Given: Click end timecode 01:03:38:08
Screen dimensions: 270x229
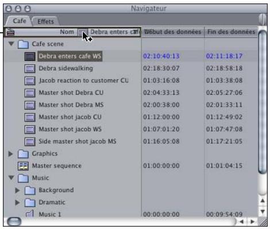Looking at the screenshot, I should coord(224,80).
